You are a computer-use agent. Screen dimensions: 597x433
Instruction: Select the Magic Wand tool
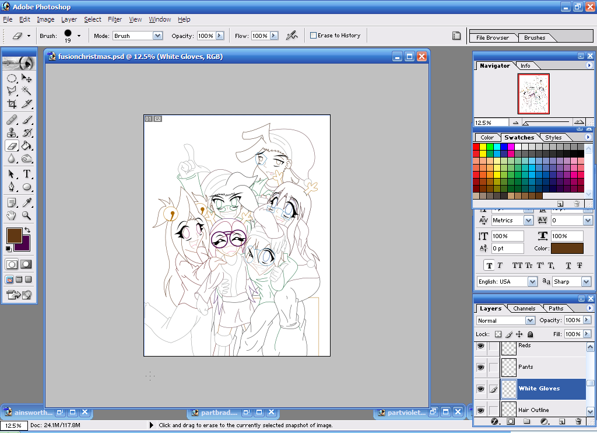click(27, 90)
